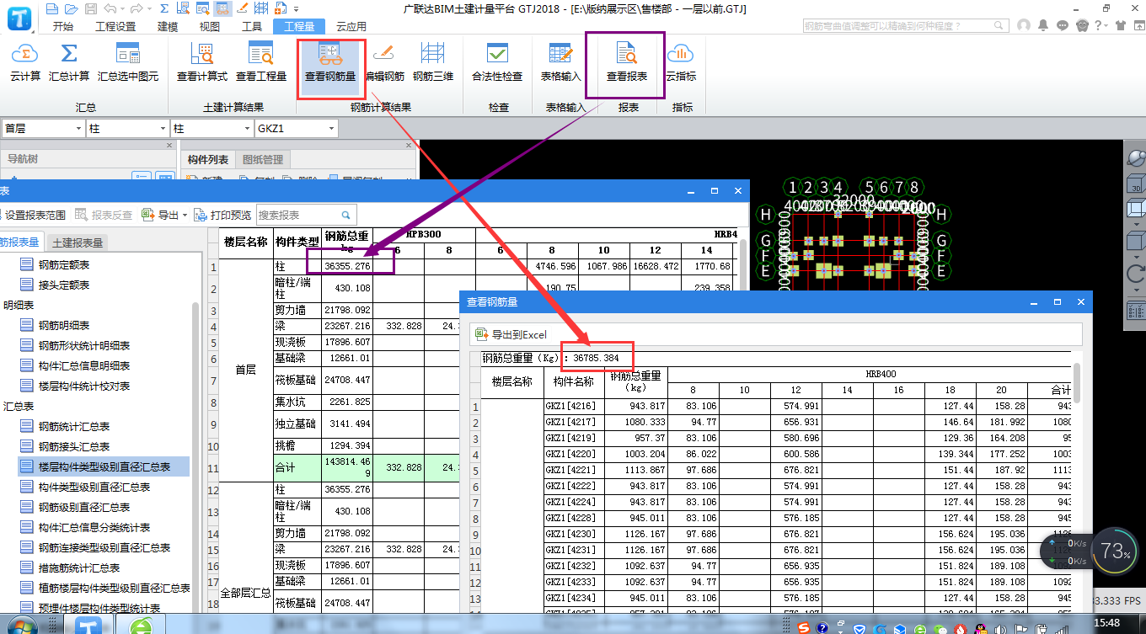Switch to the 建模 ribbon tab
The height and width of the screenshot is (634, 1146).
coord(168,26)
